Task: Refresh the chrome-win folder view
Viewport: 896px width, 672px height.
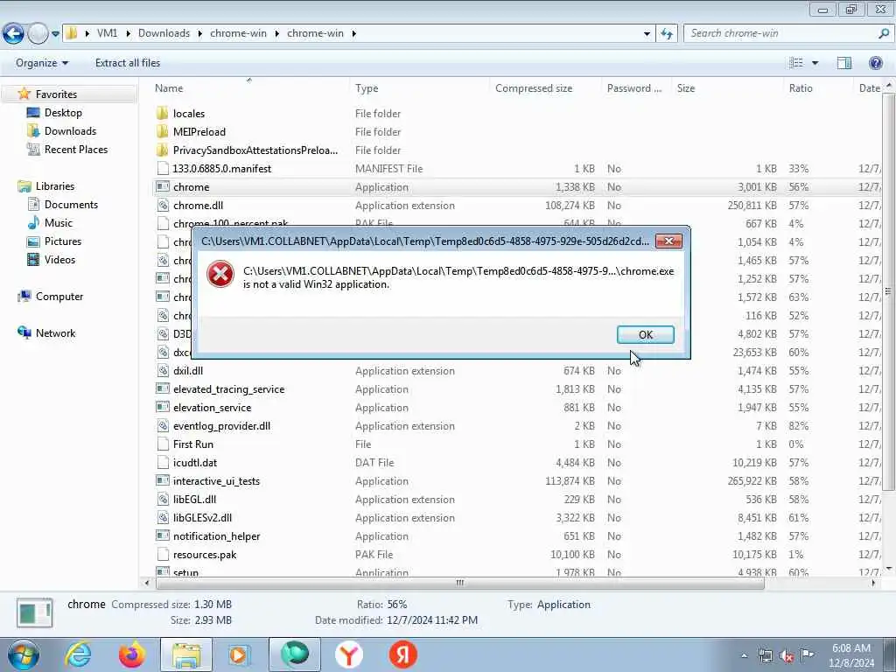Action: (x=667, y=34)
